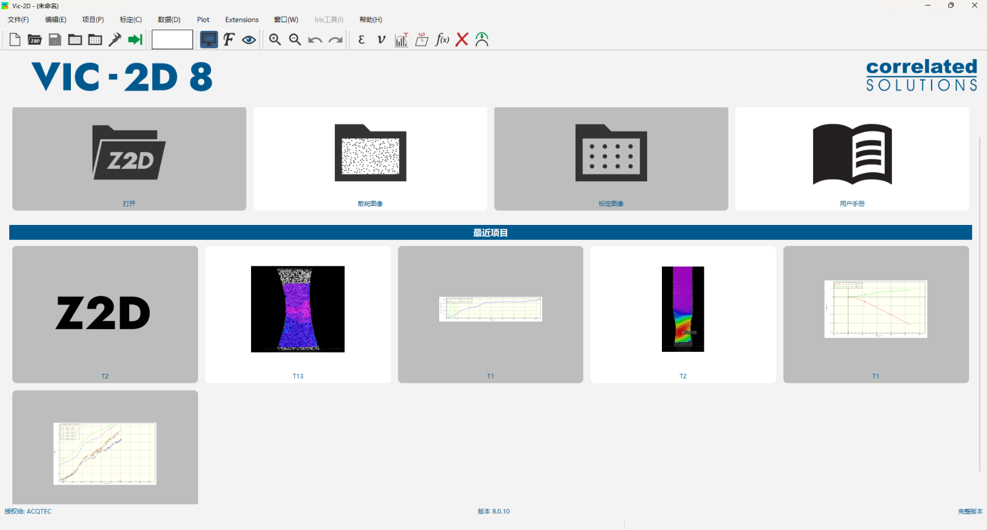The height and width of the screenshot is (530, 987).
Task: Open the Extensions menu
Action: (x=242, y=20)
